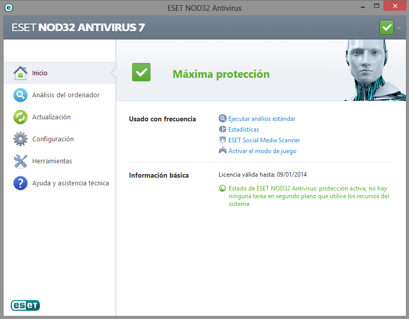This screenshot has height=319, width=409.
Task: Click ESET NOD32 ANTIVIRUS 7 header title
Action: coord(78,27)
